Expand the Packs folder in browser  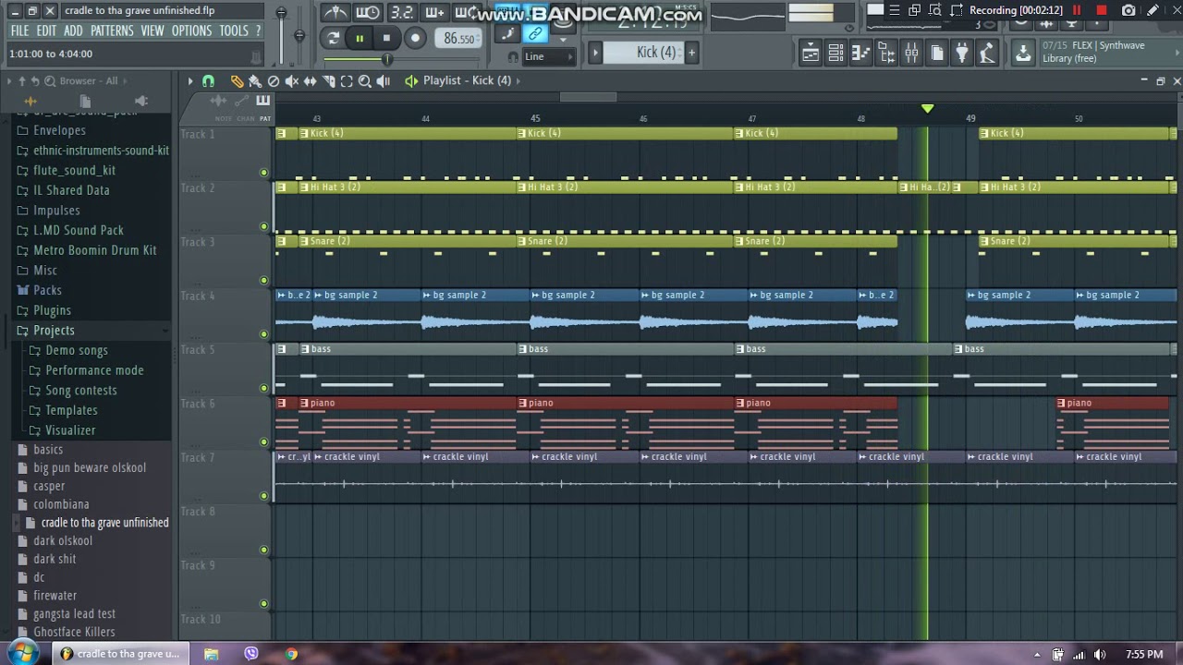pos(47,290)
